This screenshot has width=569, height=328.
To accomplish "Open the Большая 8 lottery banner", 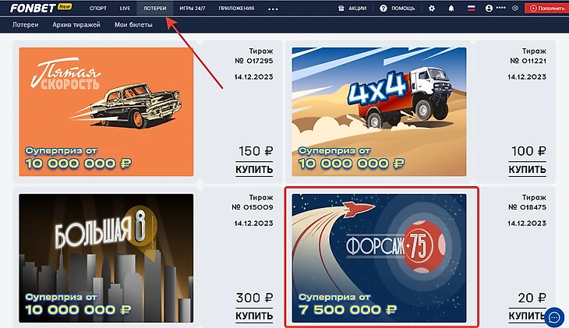I will coord(106,258).
